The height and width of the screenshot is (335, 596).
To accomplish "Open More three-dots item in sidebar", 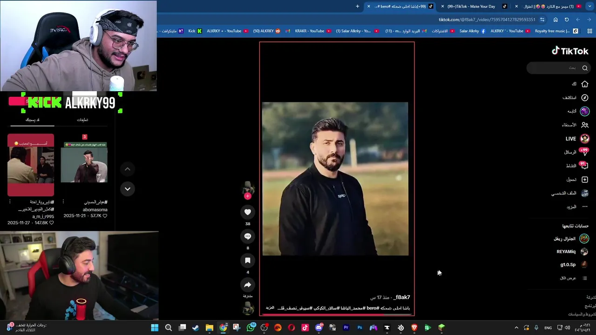I will (585, 207).
